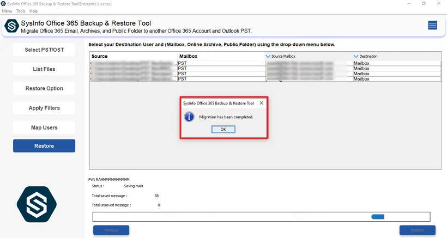447x238 pixels.
Task: Close the SysInfo application window
Action: click(x=439, y=3)
